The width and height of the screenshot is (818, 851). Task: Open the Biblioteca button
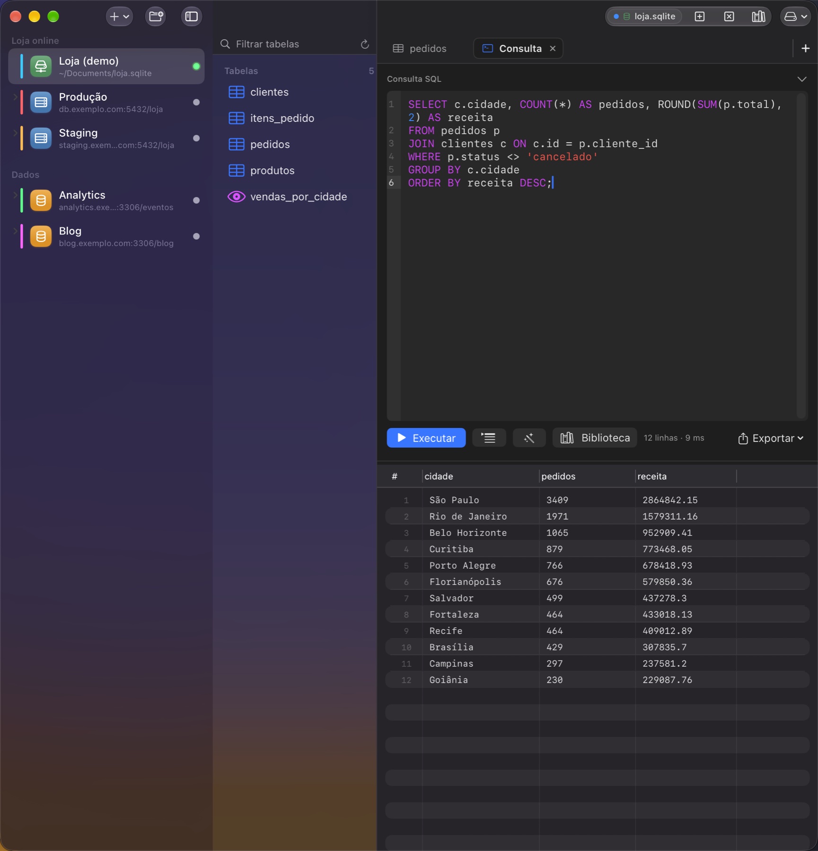(x=595, y=438)
